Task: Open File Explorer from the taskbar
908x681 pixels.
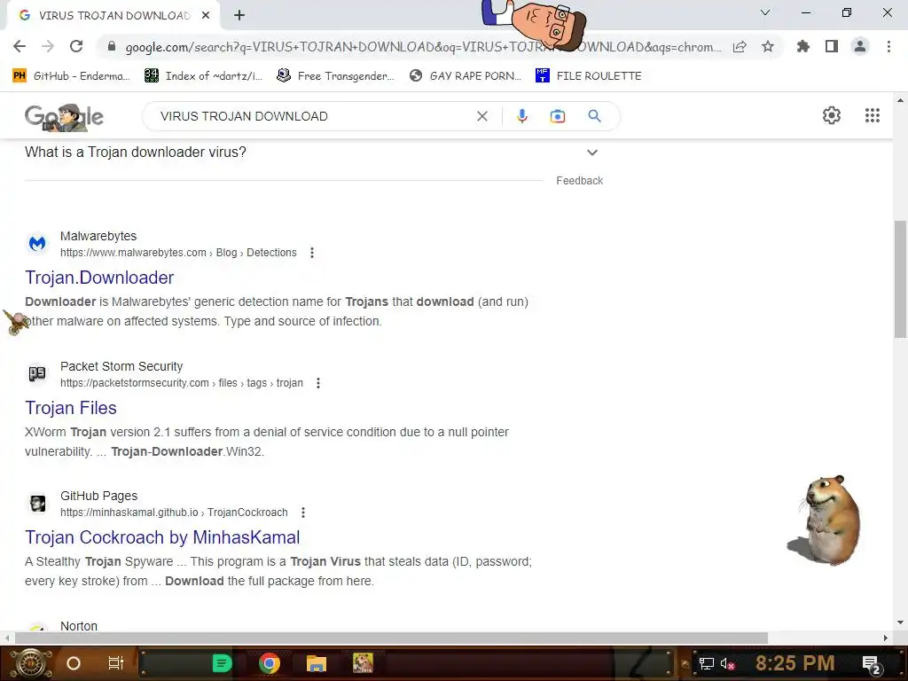Action: tap(317, 663)
